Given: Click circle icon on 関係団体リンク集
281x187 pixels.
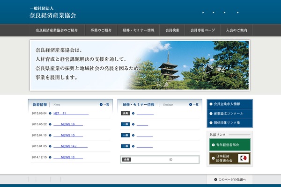Looking at the screenshot, I should 211,123.
